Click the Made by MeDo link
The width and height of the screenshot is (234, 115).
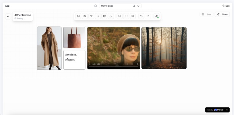click(x=215, y=110)
